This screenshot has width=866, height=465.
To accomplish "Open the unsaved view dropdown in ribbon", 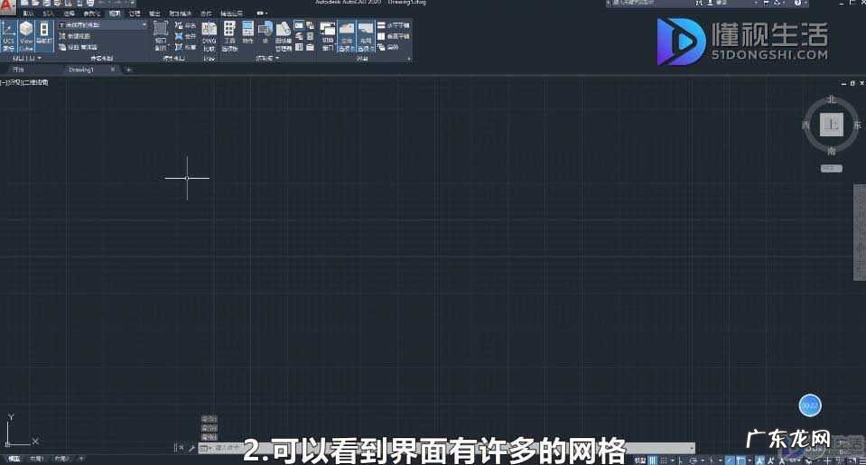I will click(102, 25).
